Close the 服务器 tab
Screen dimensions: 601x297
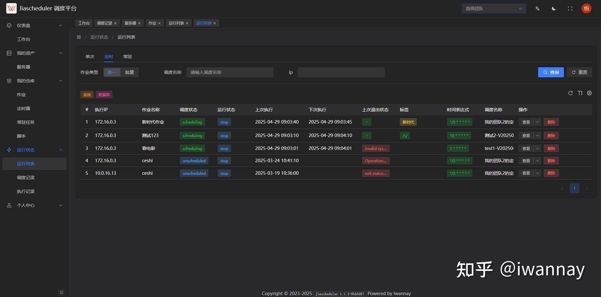tap(139, 23)
